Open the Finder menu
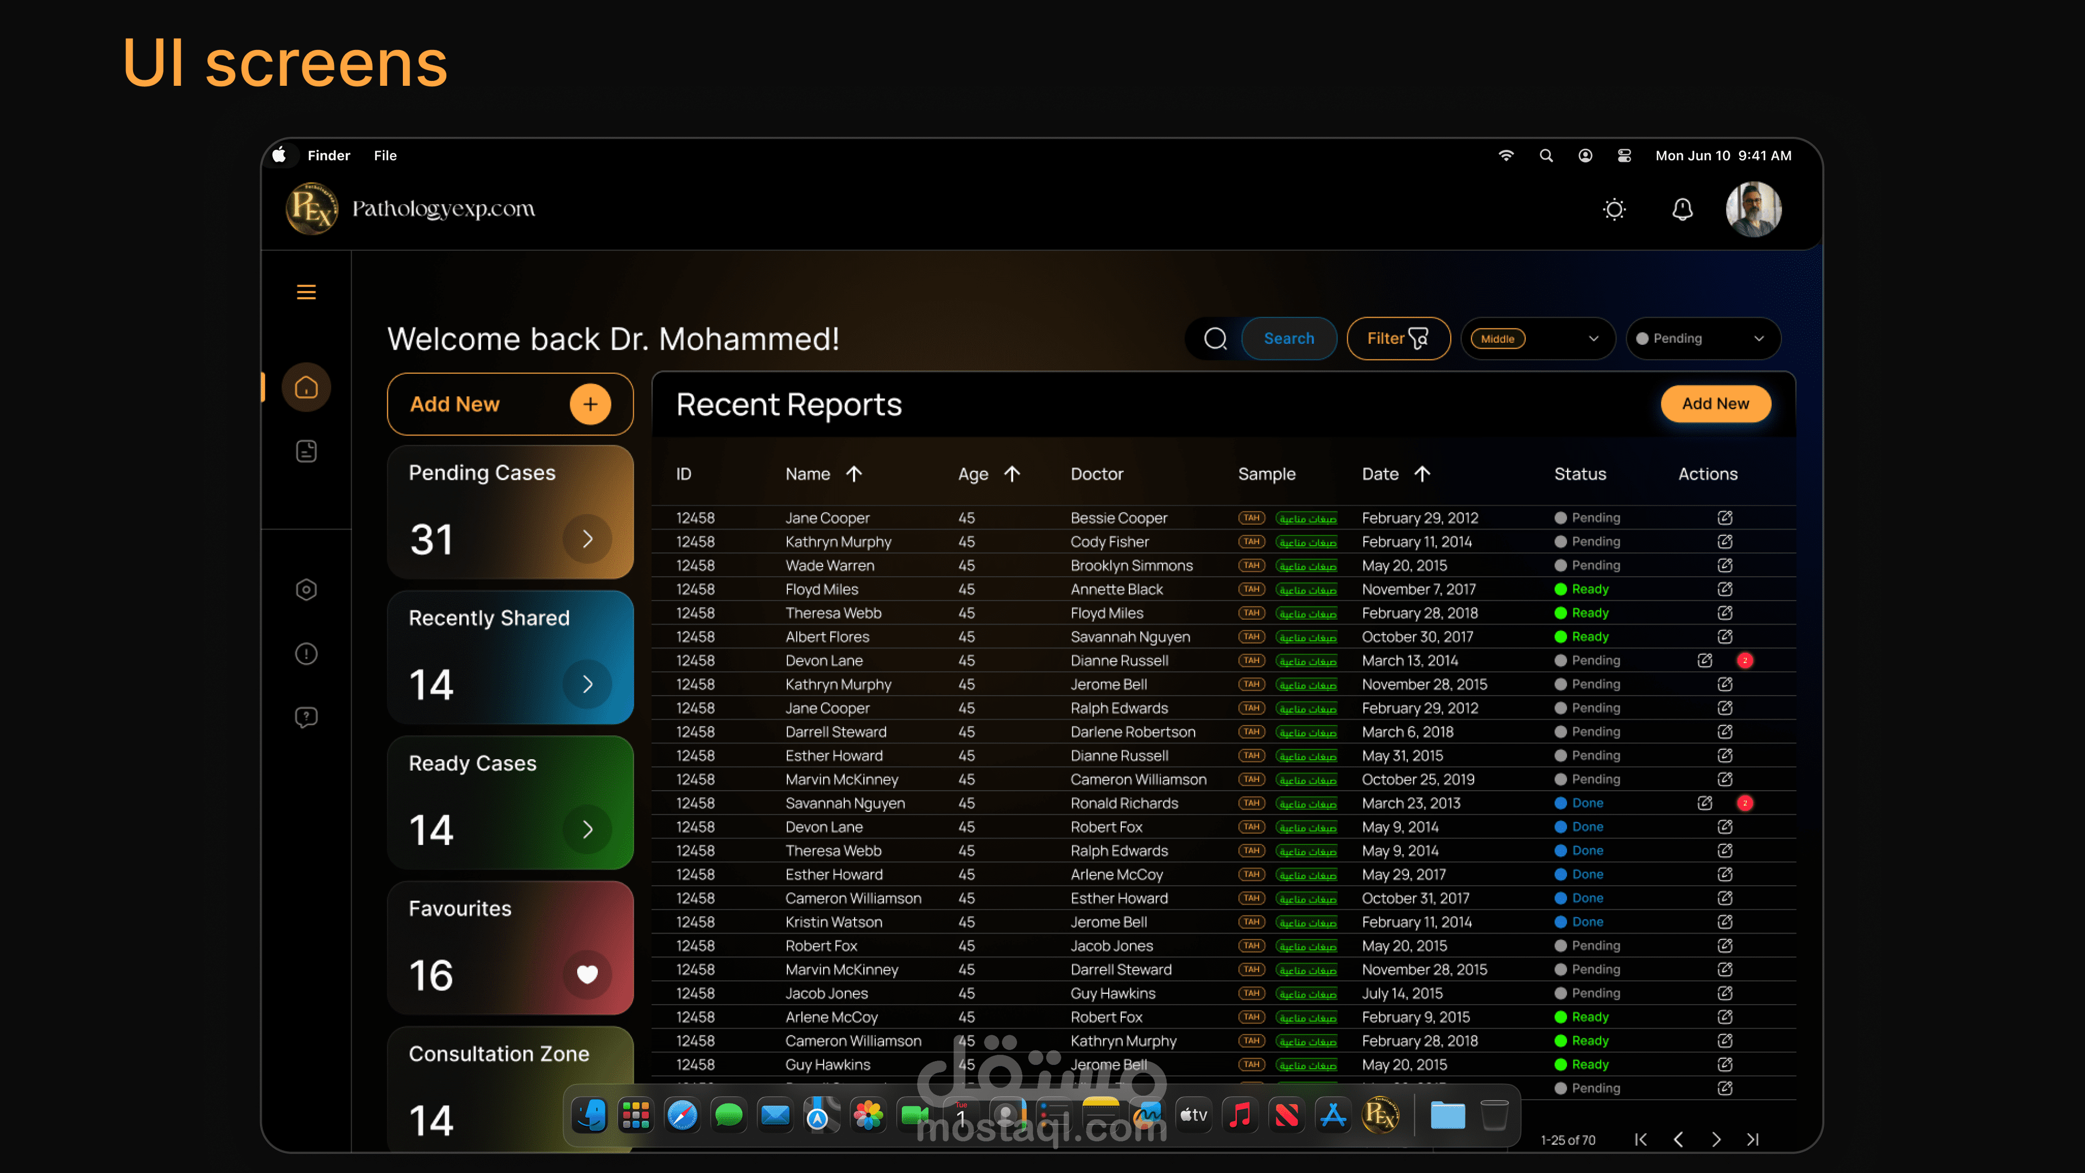 click(328, 155)
